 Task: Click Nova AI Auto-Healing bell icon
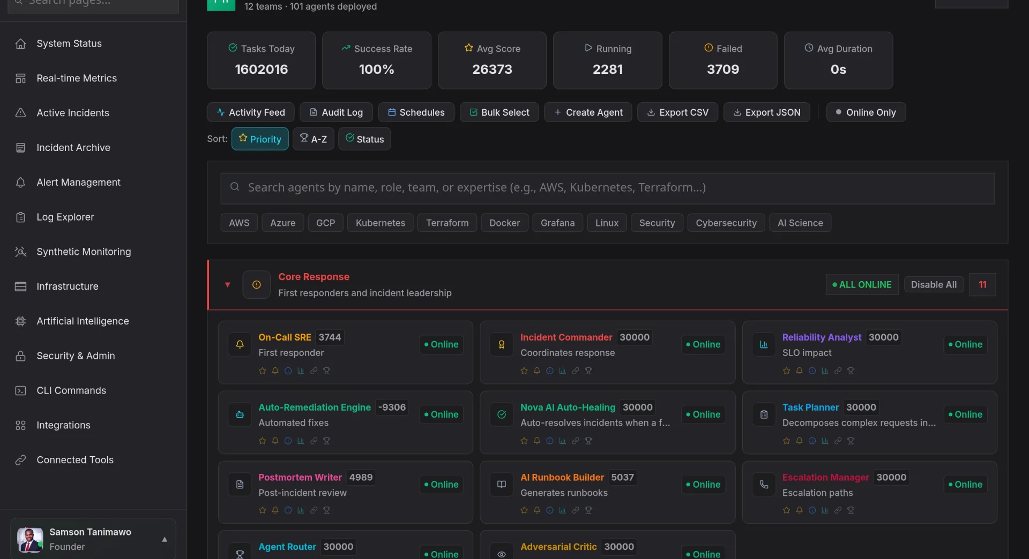(x=537, y=441)
